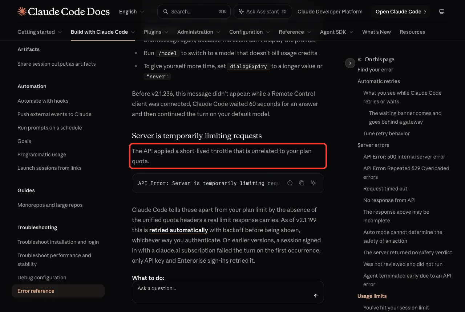Expand the Build with Claude Code menu
The height and width of the screenshot is (312, 465).
coord(103,32)
